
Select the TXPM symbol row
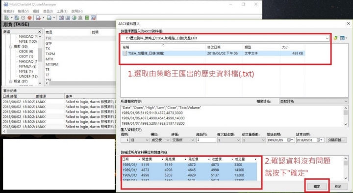(x=80, y=54)
